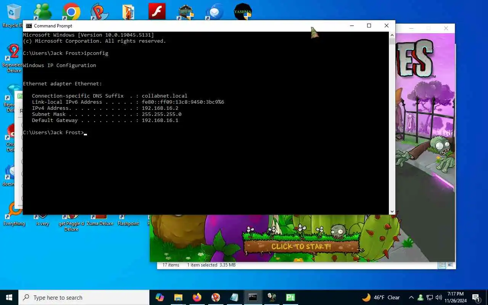488x305 pixels.
Task: Open the red P app taskbar icon
Action: [216, 297]
